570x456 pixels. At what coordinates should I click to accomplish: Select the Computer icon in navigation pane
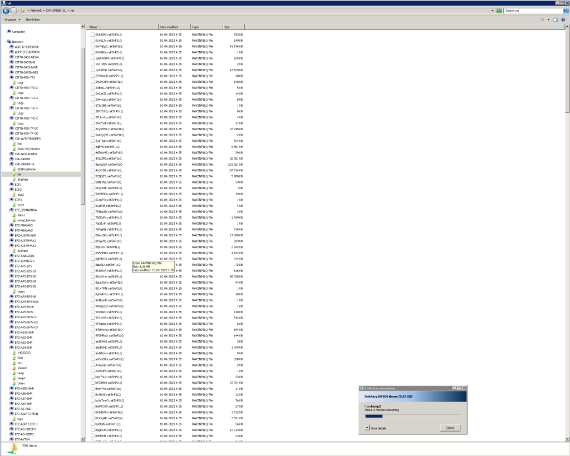click(9, 32)
